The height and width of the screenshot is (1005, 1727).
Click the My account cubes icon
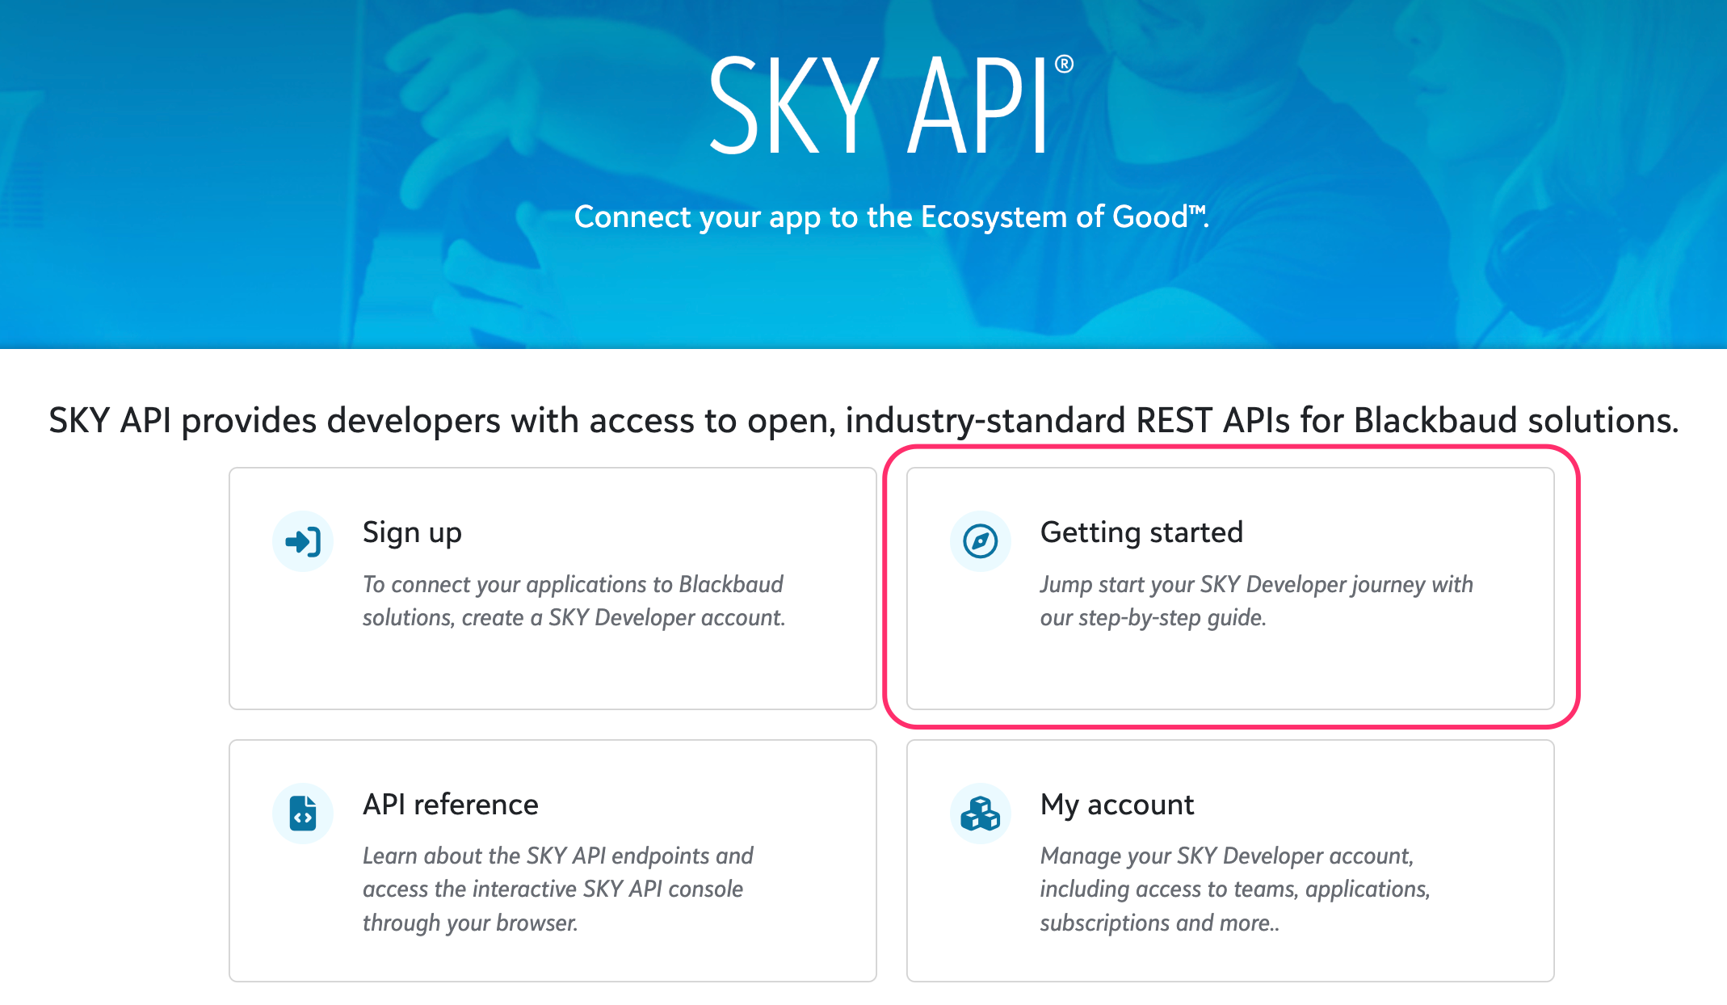pyautogui.click(x=981, y=814)
